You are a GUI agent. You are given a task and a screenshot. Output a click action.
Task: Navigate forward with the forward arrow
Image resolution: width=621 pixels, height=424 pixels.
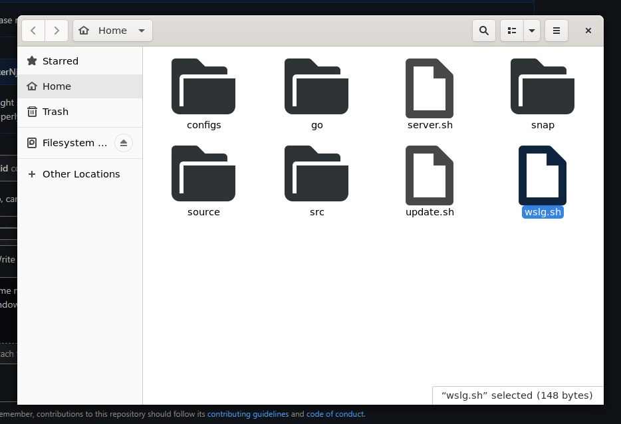[x=57, y=30]
